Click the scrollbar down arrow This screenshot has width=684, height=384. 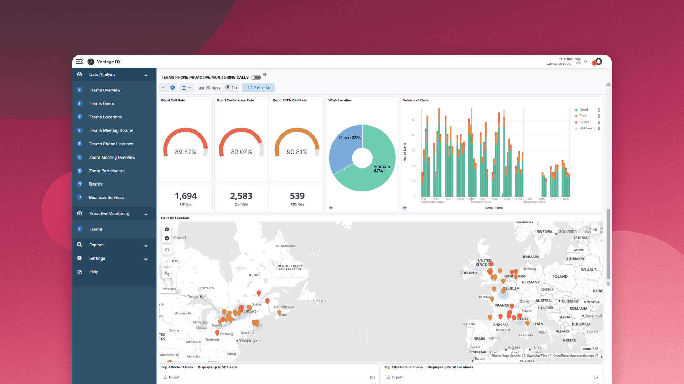[608, 284]
